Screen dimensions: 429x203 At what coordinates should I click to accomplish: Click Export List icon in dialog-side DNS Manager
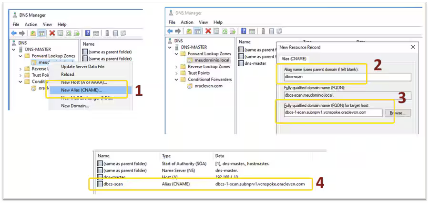pos(233,31)
